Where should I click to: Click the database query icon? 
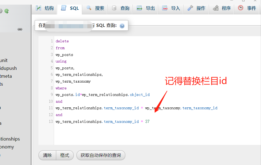(114, 8)
